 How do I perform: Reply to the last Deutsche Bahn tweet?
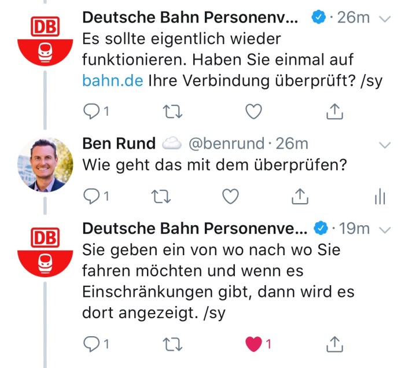click(91, 344)
